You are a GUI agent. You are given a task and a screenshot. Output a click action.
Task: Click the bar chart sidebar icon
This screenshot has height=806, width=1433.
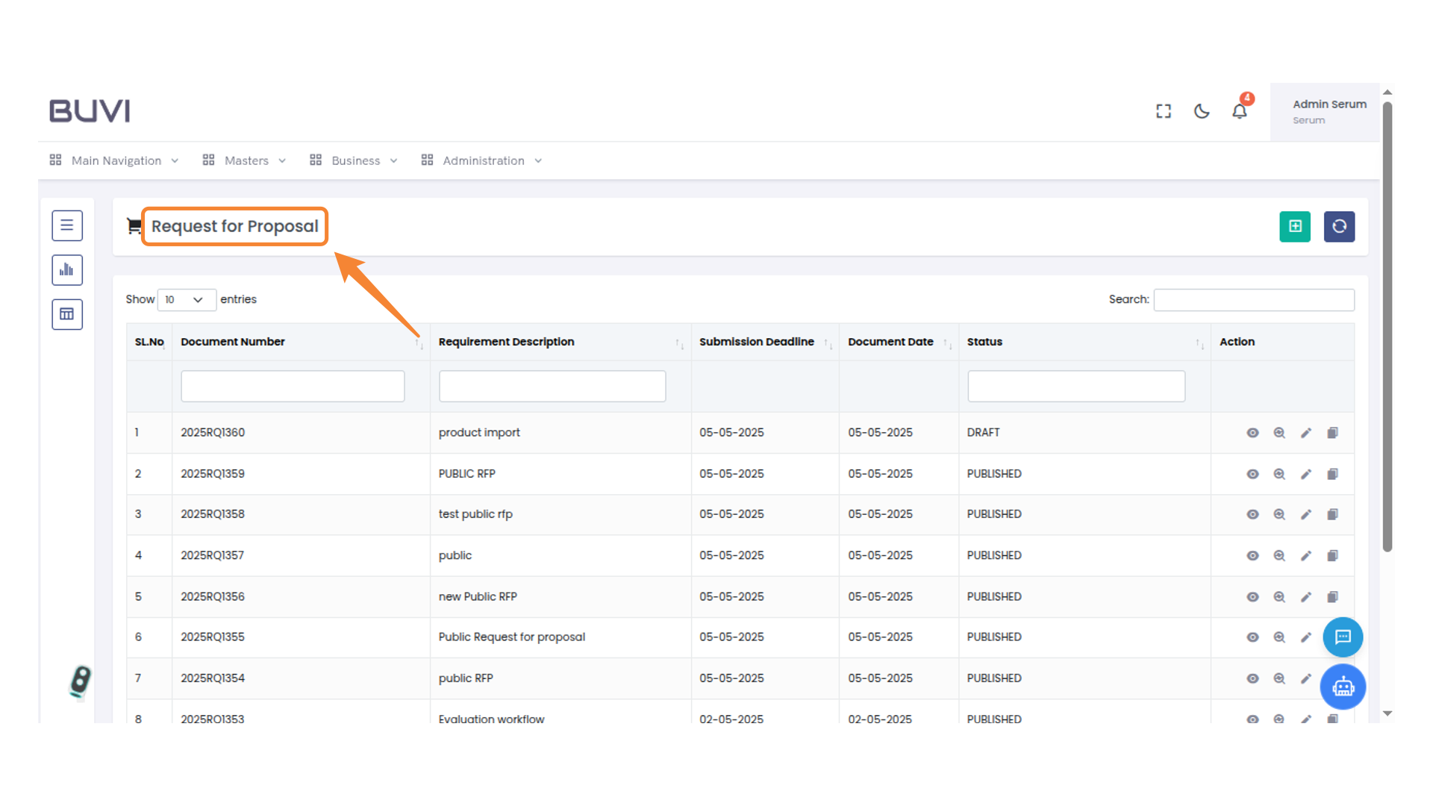point(67,269)
